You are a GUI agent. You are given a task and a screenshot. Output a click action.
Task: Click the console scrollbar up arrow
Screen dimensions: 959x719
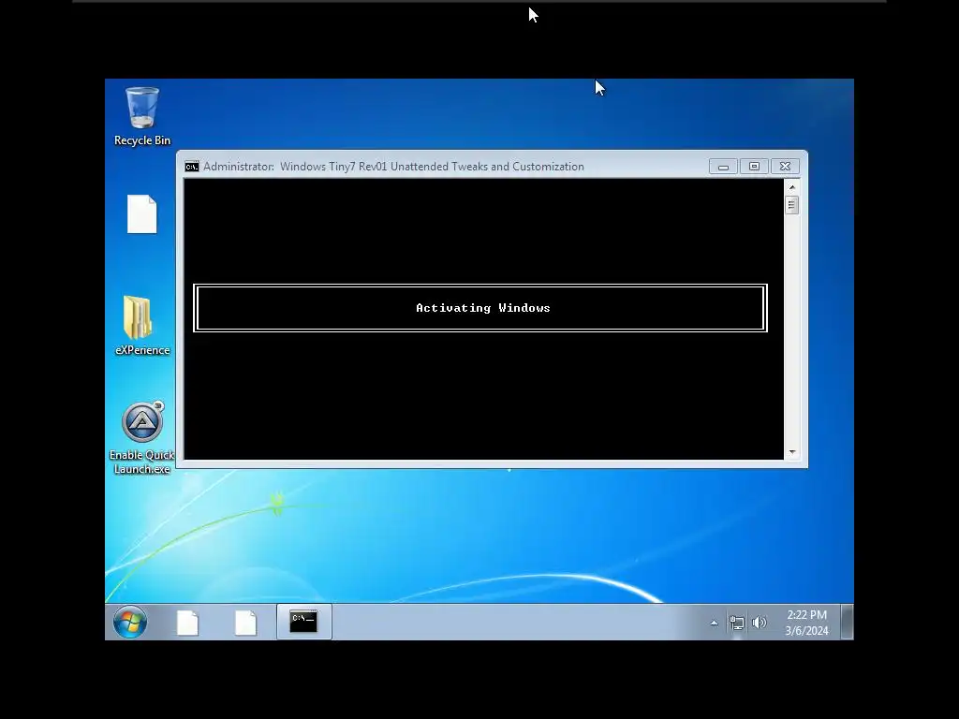point(792,187)
